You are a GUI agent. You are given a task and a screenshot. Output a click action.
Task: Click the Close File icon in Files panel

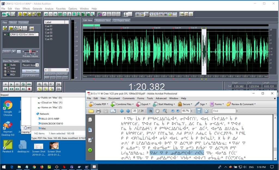[11, 28]
